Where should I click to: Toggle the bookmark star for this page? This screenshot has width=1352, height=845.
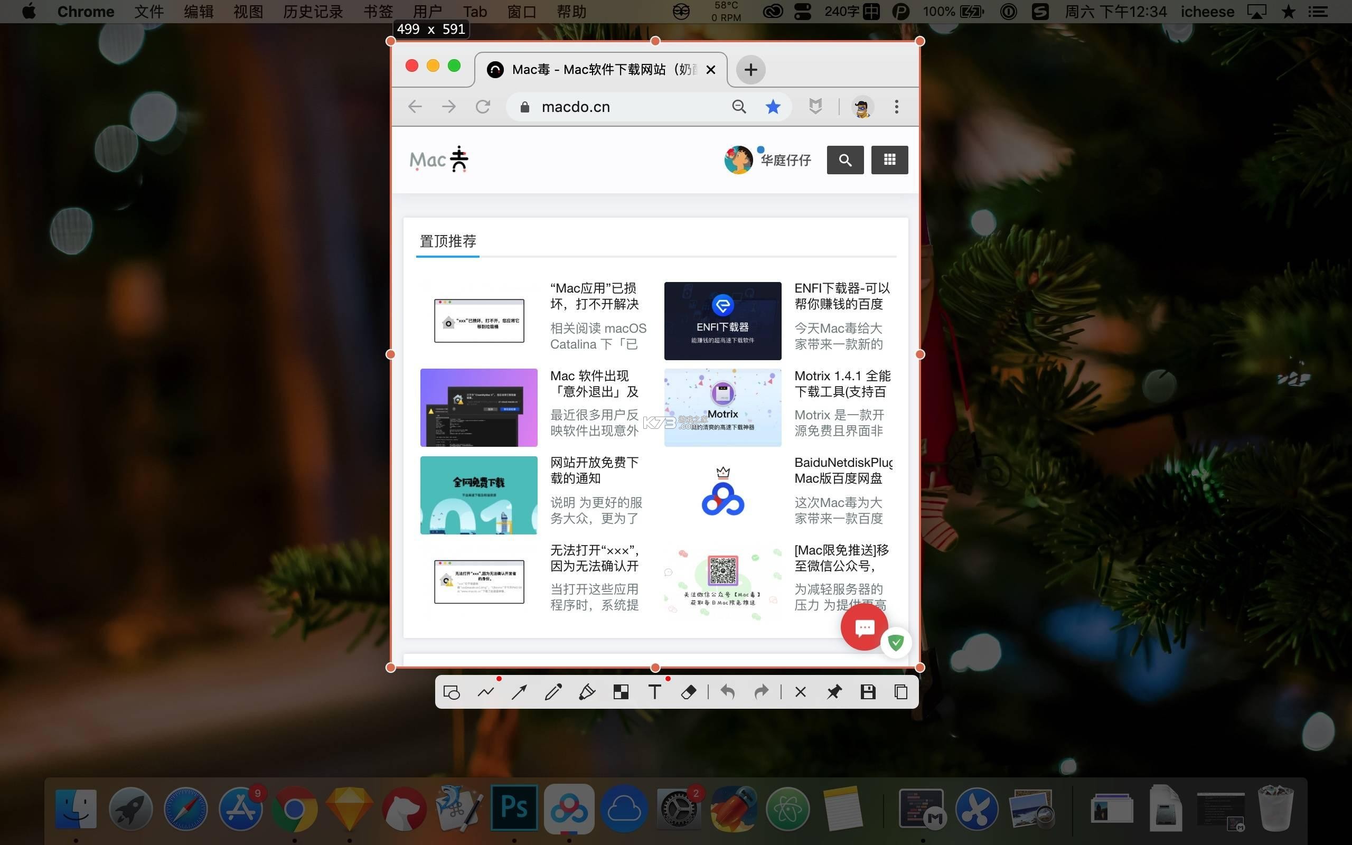pos(773,106)
